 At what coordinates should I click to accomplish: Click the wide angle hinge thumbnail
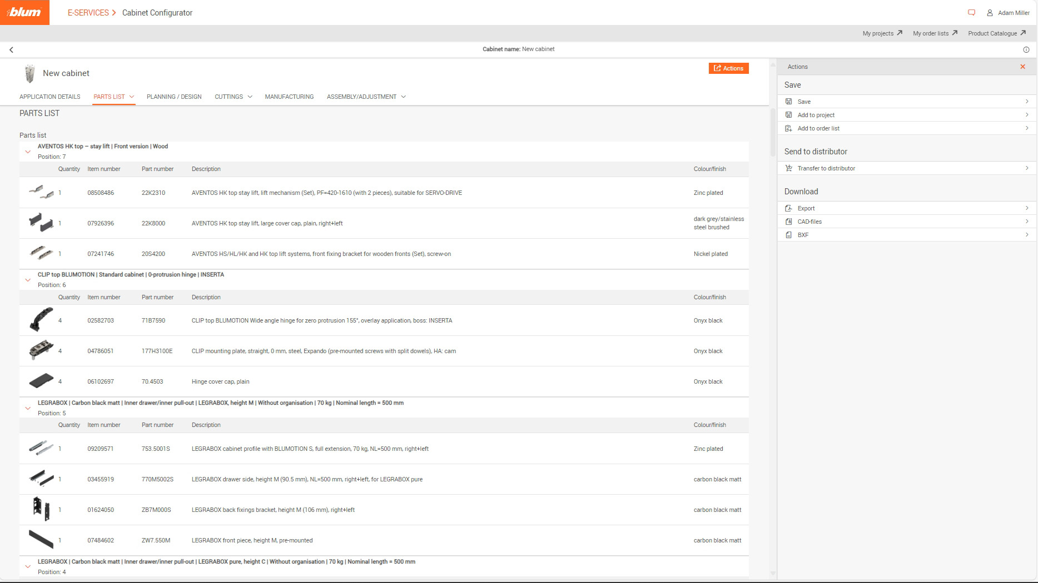point(41,320)
